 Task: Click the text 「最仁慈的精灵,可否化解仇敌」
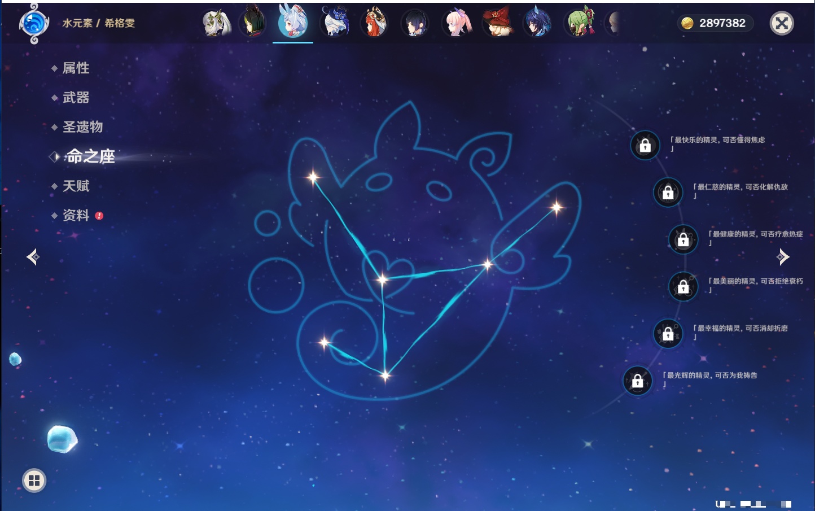(740, 191)
